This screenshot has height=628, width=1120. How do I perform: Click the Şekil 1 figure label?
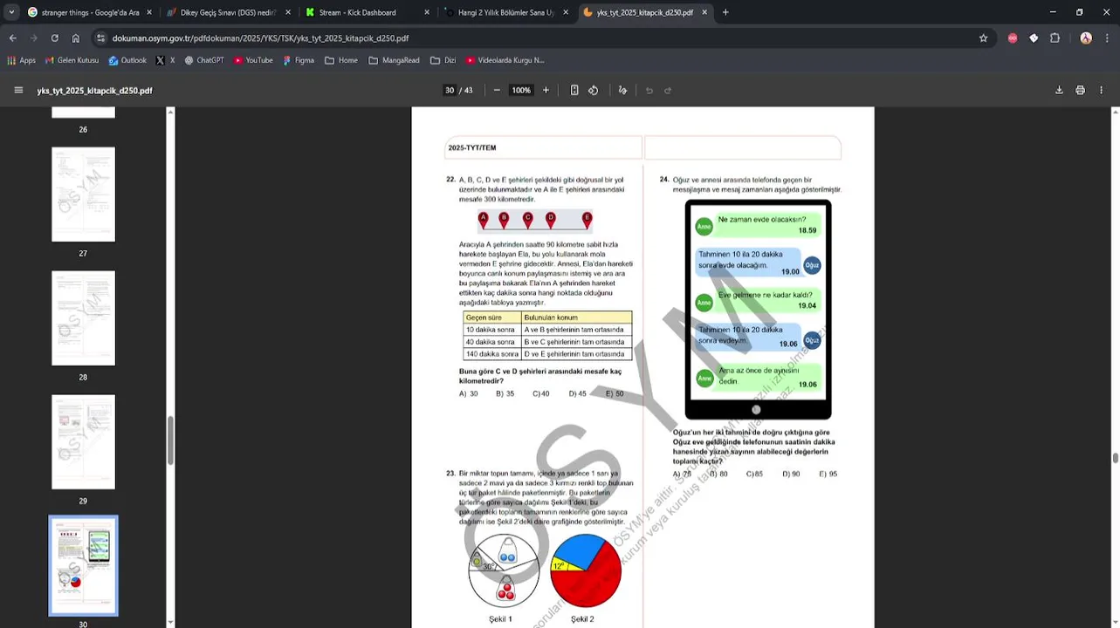(x=500, y=619)
